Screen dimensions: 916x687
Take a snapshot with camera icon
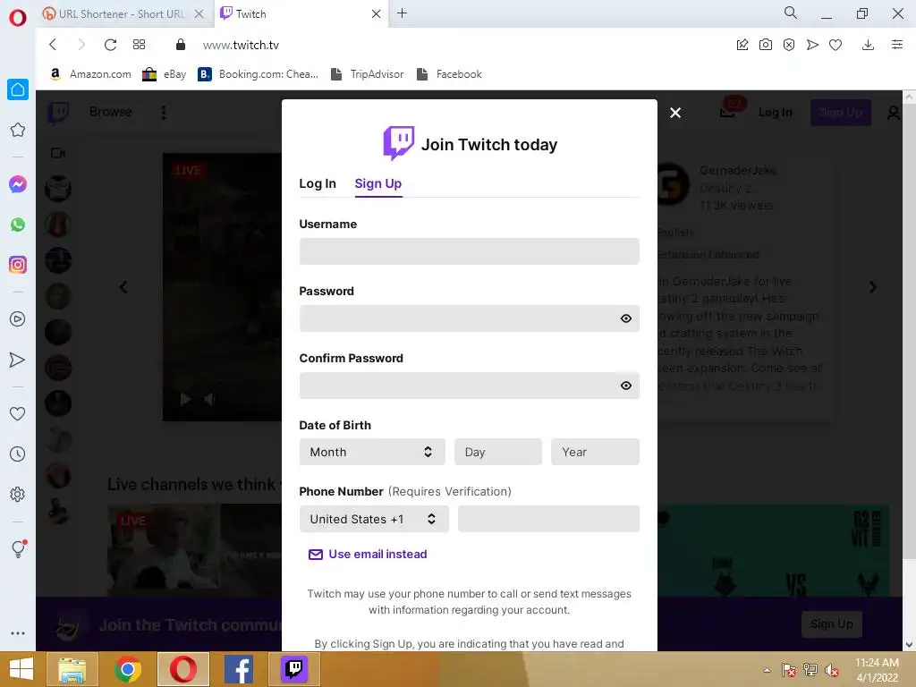pyautogui.click(x=766, y=45)
